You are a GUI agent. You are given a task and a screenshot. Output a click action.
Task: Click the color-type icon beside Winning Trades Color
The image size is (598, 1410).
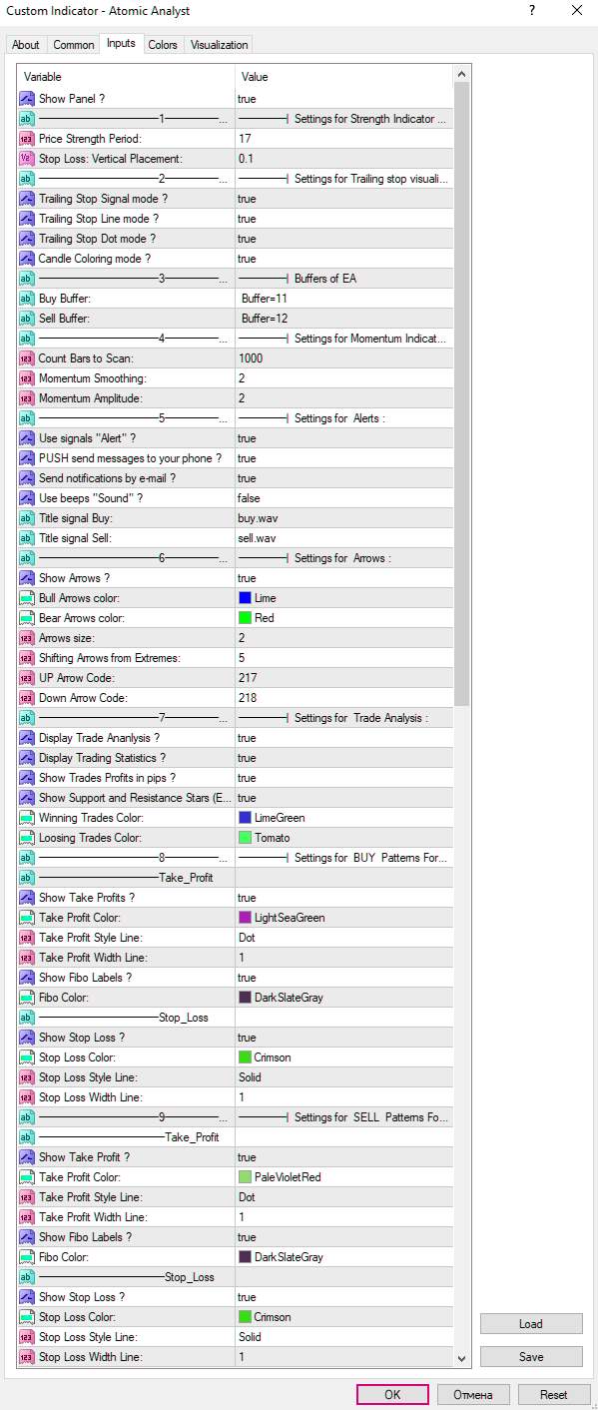[x=27, y=818]
